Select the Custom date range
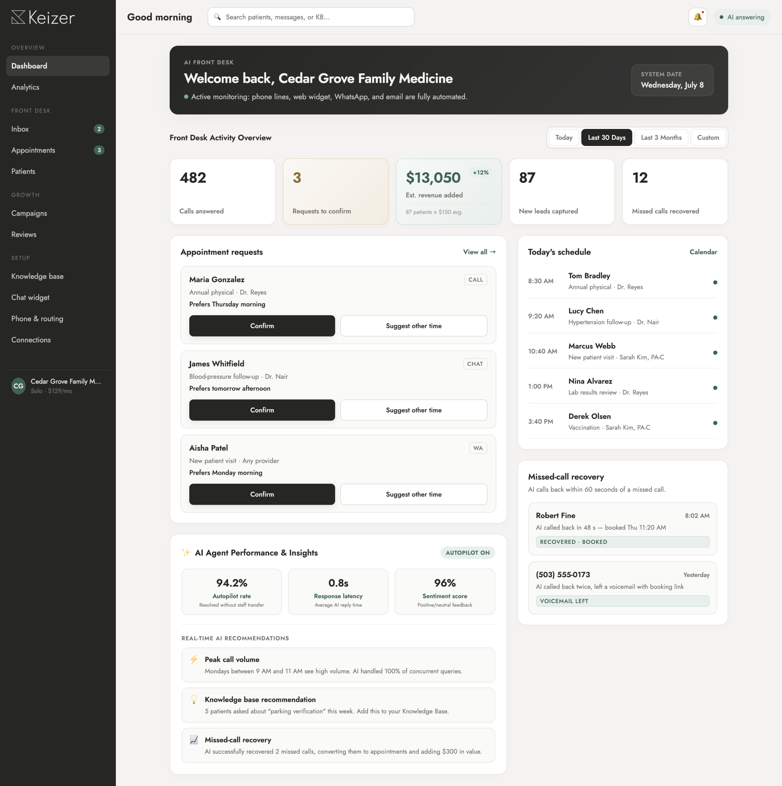This screenshot has width=782, height=786. coord(708,138)
